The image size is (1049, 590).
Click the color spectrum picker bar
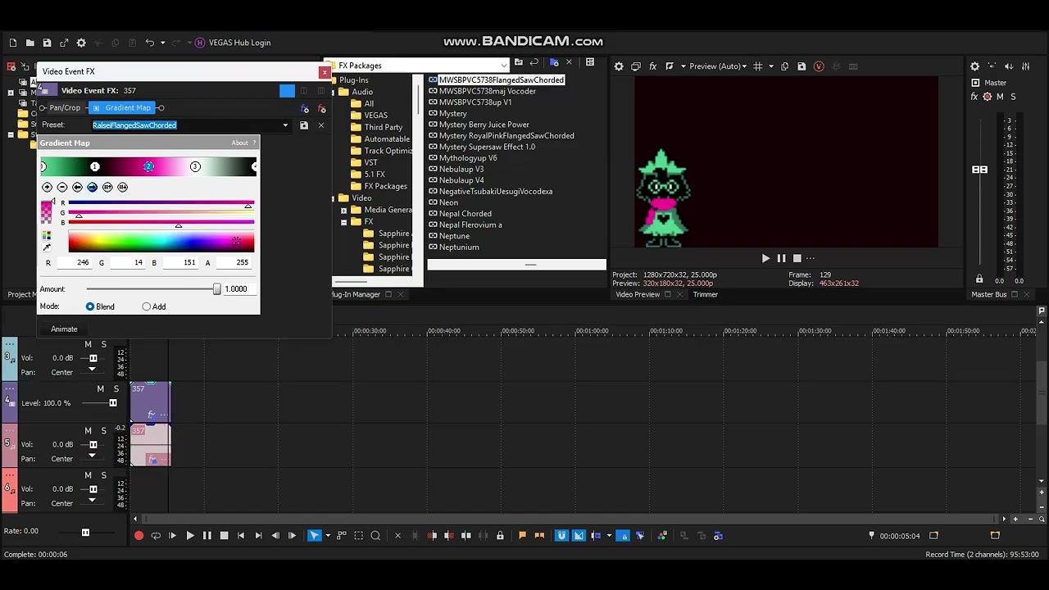(161, 242)
